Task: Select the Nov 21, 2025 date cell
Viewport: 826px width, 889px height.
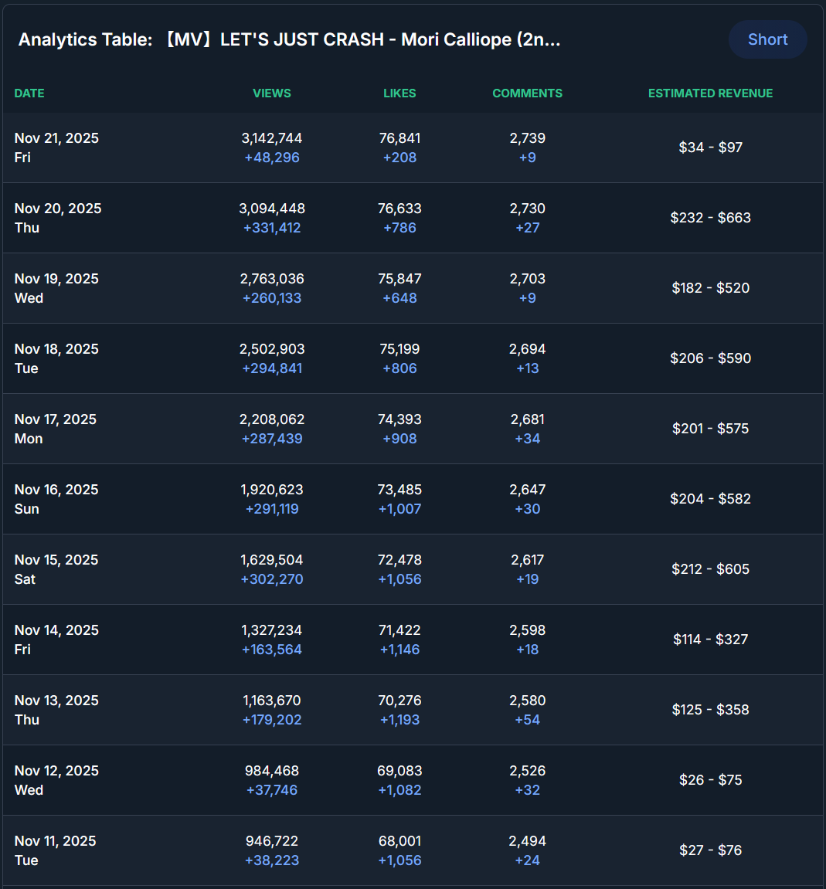Action: tap(56, 148)
